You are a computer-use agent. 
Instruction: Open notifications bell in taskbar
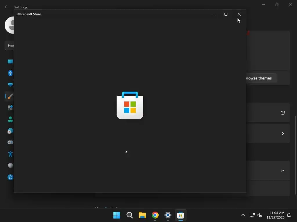[289, 215]
